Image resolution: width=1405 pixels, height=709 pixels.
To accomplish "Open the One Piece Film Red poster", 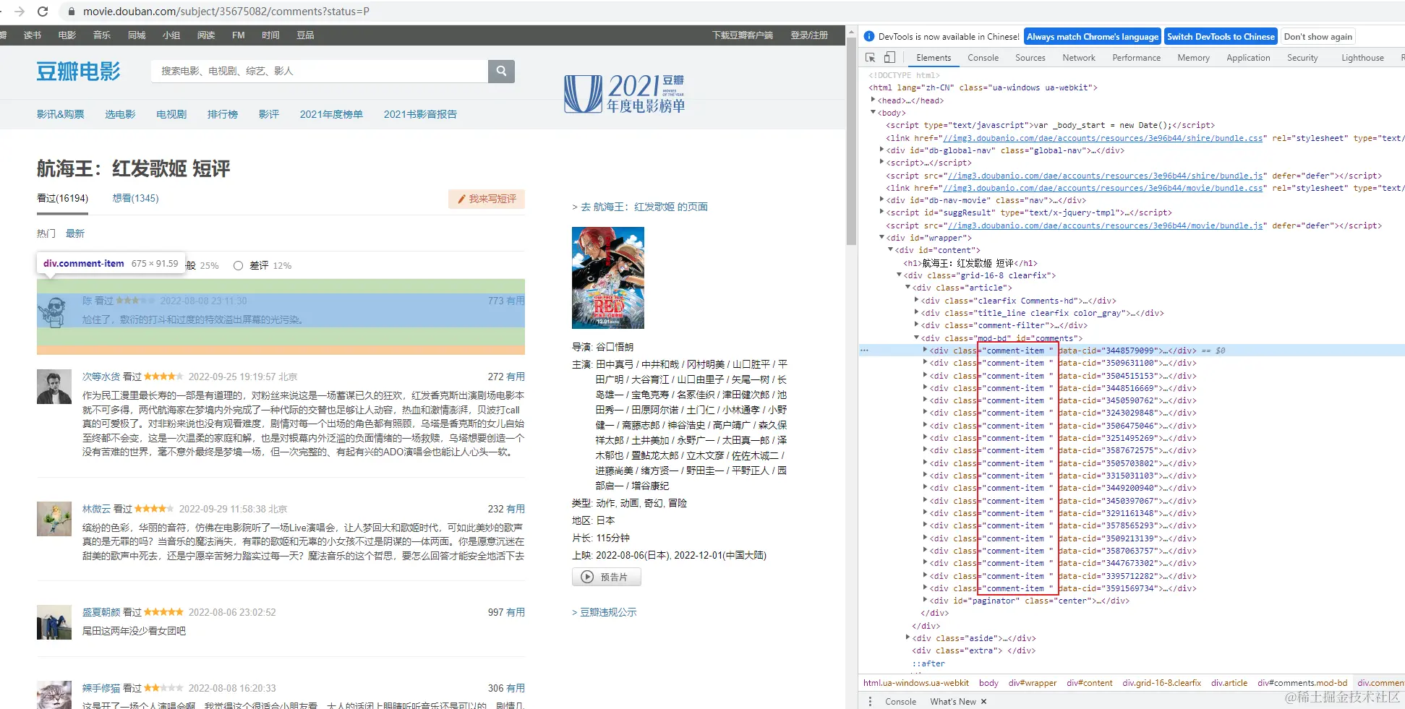I will 608,278.
